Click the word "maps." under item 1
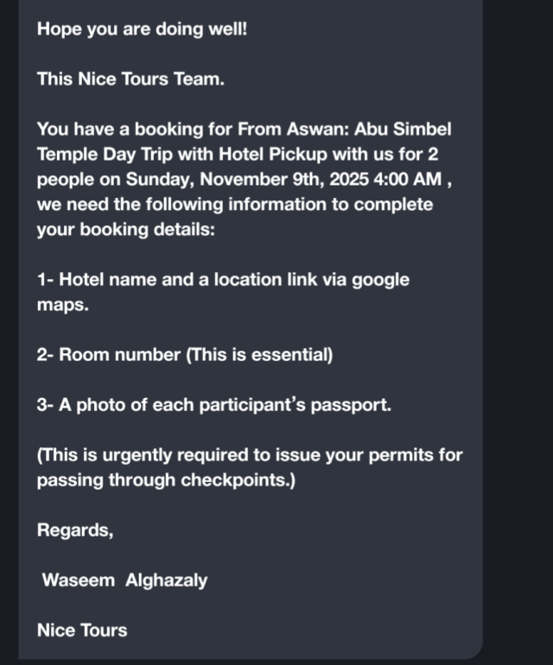553x665 pixels. pyautogui.click(x=62, y=305)
